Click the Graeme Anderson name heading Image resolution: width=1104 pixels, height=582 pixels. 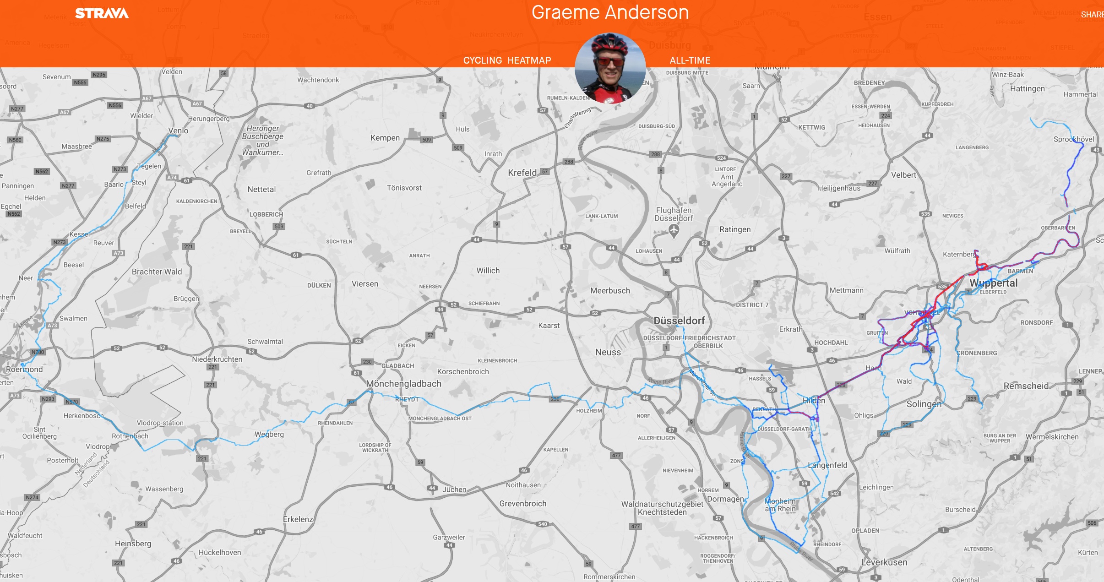[x=610, y=12]
